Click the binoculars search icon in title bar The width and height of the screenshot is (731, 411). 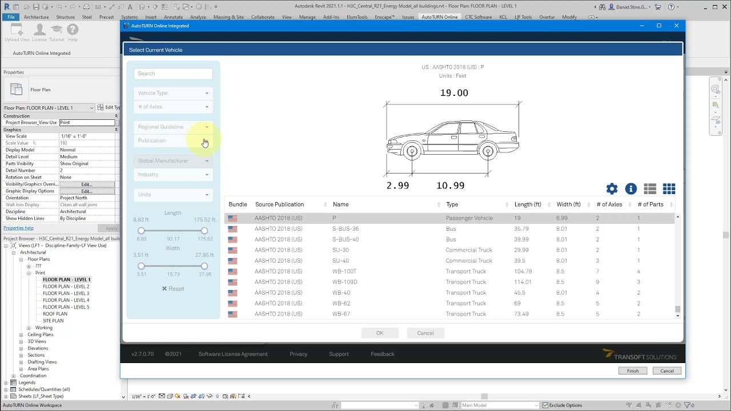pos(602,7)
